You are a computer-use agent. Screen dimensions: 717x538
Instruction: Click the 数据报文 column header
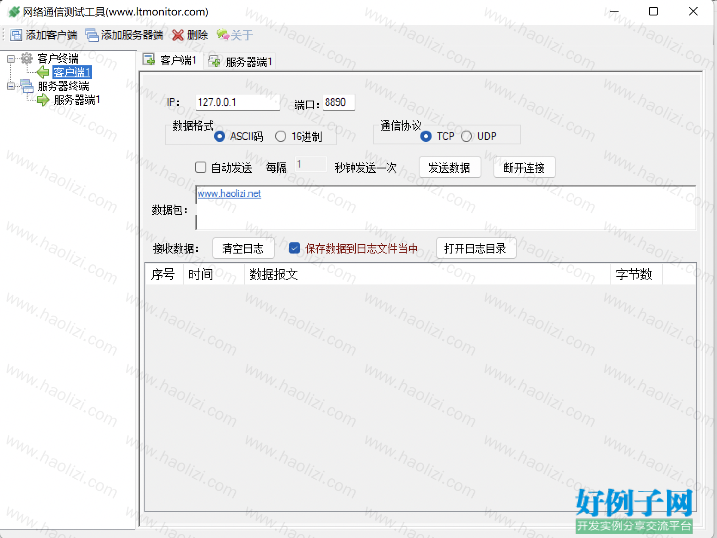[428, 274]
